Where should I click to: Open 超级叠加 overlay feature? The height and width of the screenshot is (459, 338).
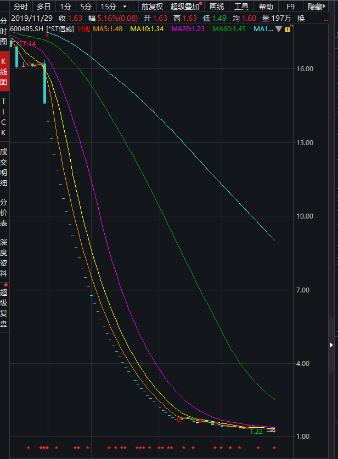[185, 7]
